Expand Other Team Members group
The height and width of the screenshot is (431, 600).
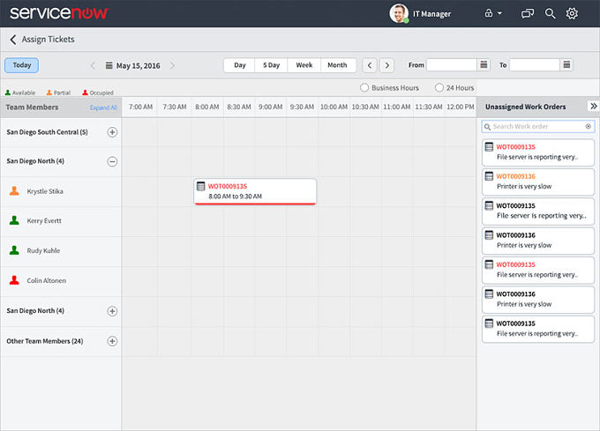[x=112, y=341]
